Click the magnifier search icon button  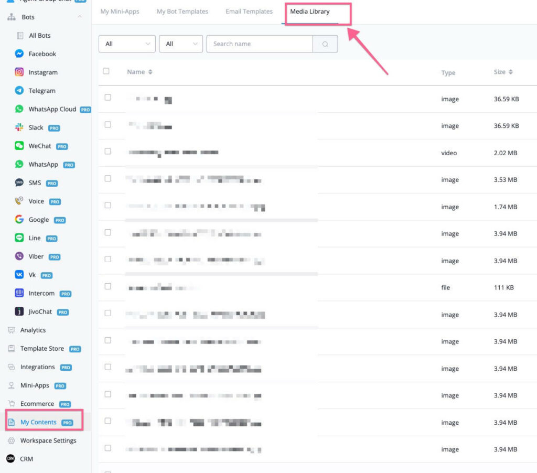[325, 44]
